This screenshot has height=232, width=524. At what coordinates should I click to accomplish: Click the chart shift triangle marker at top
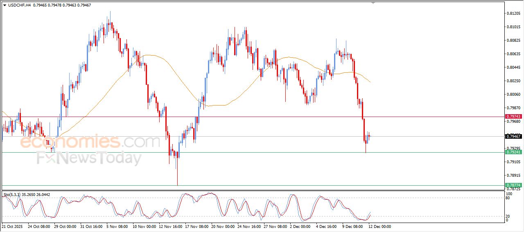coord(373,3)
